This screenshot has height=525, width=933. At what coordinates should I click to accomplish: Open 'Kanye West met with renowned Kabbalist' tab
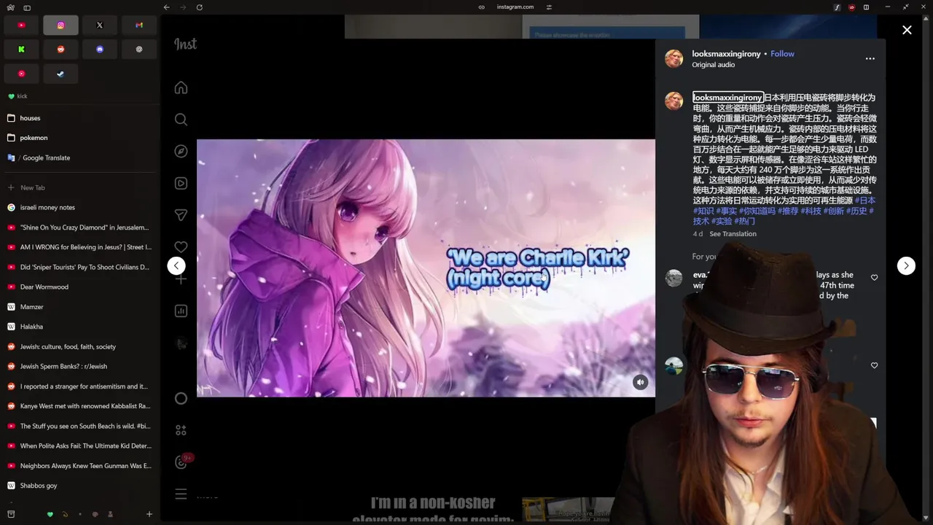pos(79,406)
